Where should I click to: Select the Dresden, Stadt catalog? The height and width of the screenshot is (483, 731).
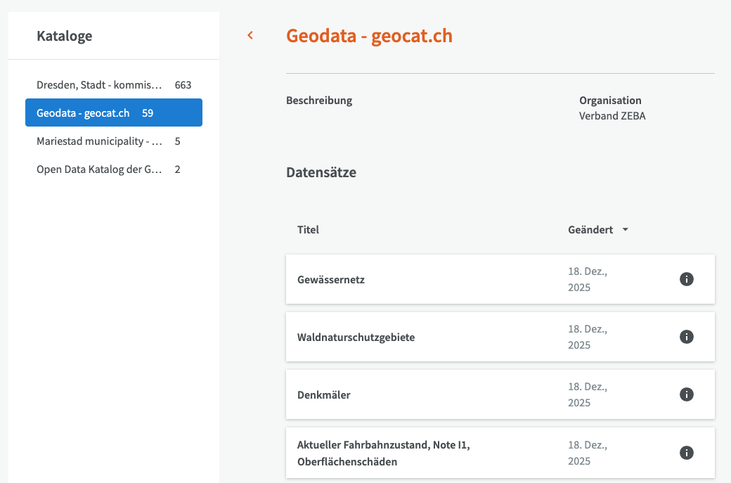point(99,85)
